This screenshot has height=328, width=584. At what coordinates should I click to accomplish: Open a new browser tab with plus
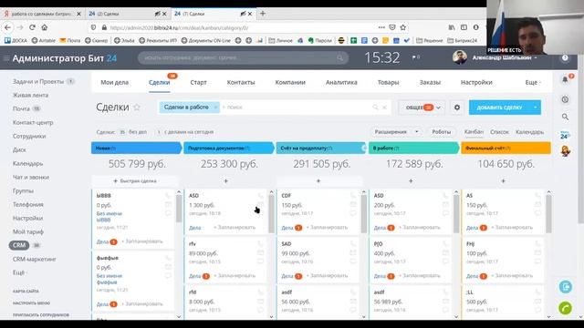click(263, 14)
